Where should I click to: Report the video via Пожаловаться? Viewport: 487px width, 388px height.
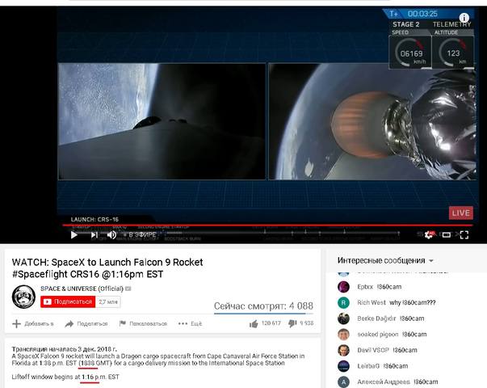(143, 323)
